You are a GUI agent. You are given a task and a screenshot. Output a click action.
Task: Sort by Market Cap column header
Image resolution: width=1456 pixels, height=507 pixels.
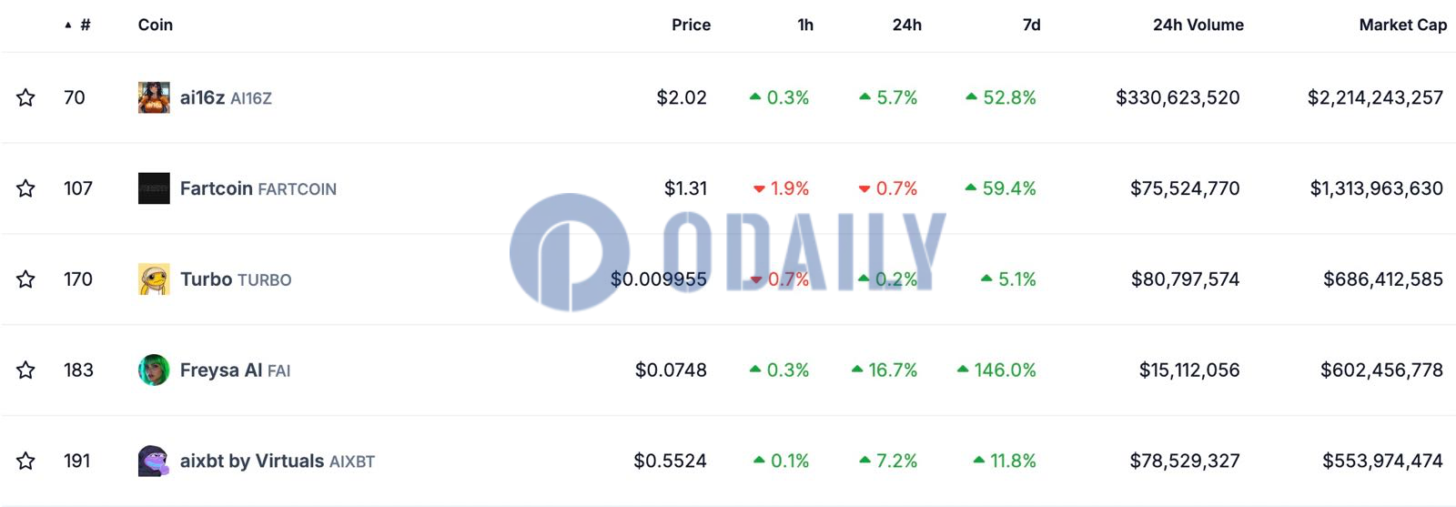(1402, 25)
